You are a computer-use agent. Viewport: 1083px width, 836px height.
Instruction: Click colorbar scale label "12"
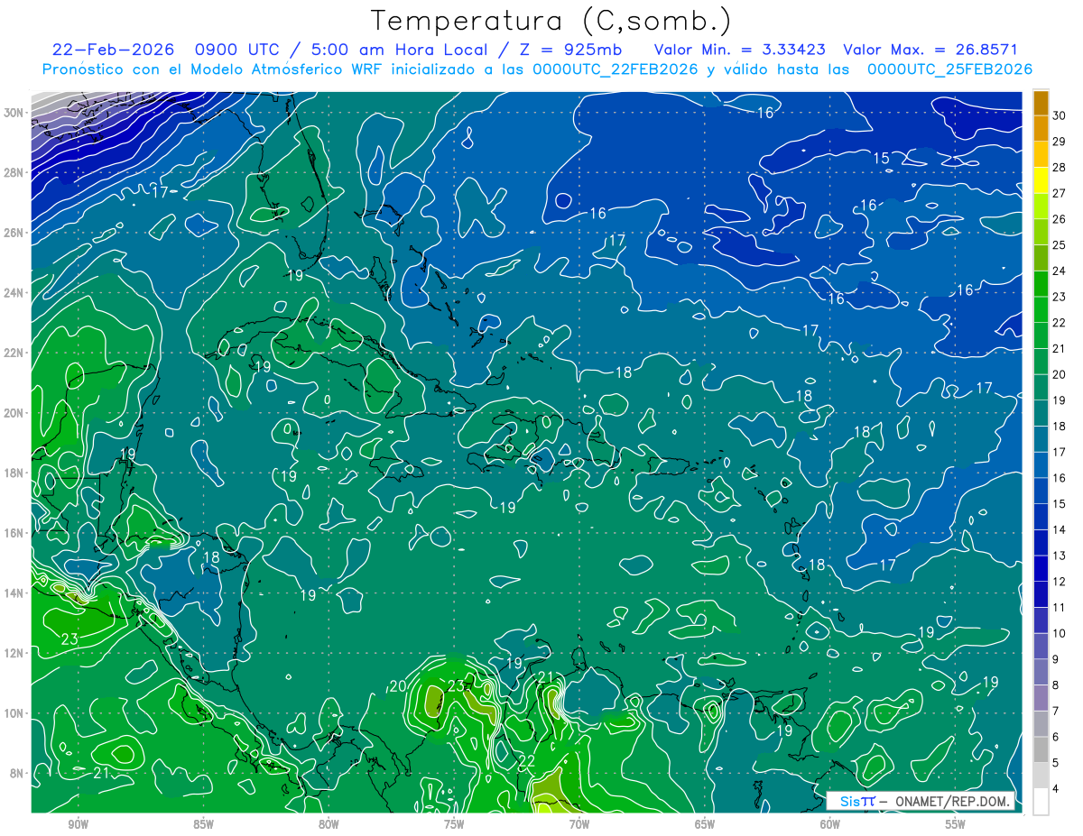[1060, 582]
